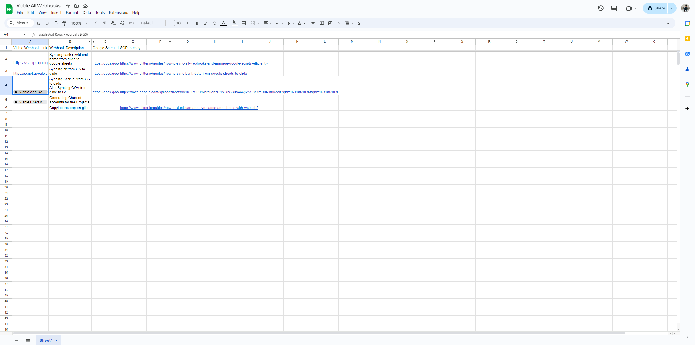This screenshot has height=345, width=695.
Task: Open the Format menu
Action: (72, 12)
